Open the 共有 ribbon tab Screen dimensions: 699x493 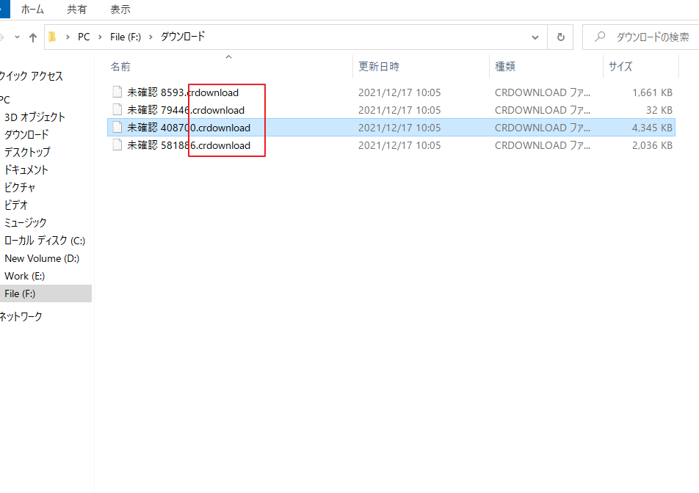coord(76,10)
